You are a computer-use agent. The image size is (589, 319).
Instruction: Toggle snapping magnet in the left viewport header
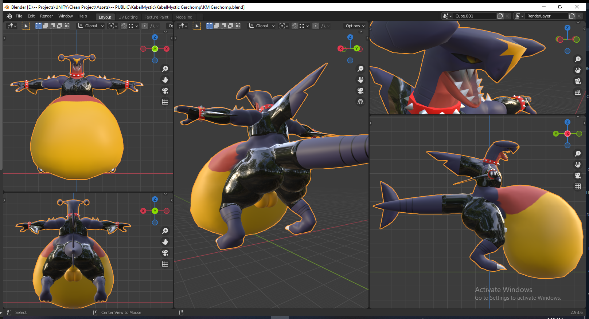click(124, 26)
